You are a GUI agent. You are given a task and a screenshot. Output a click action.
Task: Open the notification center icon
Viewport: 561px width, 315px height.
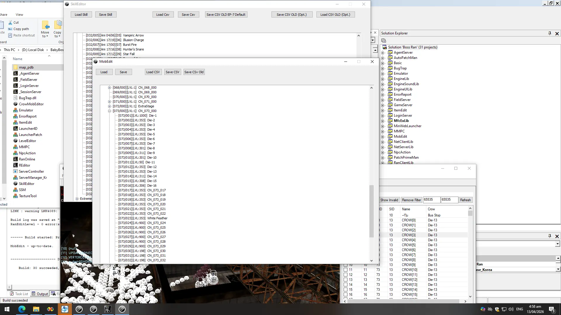point(552,309)
